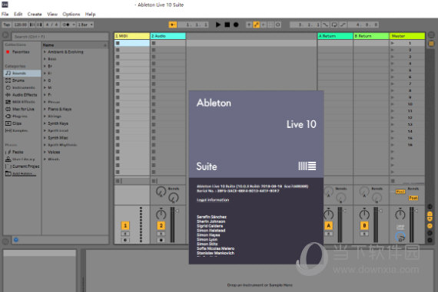The image size is (438, 292).
Task: Click the browser search field
Action: [x=60, y=37]
